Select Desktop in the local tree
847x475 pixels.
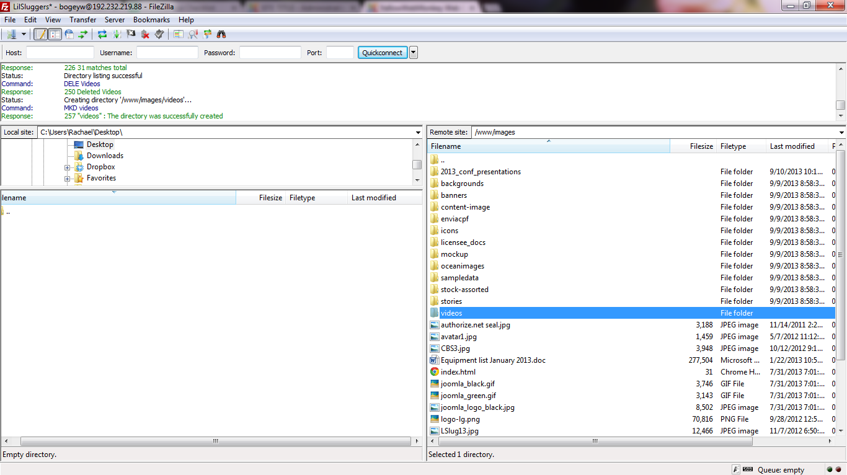coord(100,144)
